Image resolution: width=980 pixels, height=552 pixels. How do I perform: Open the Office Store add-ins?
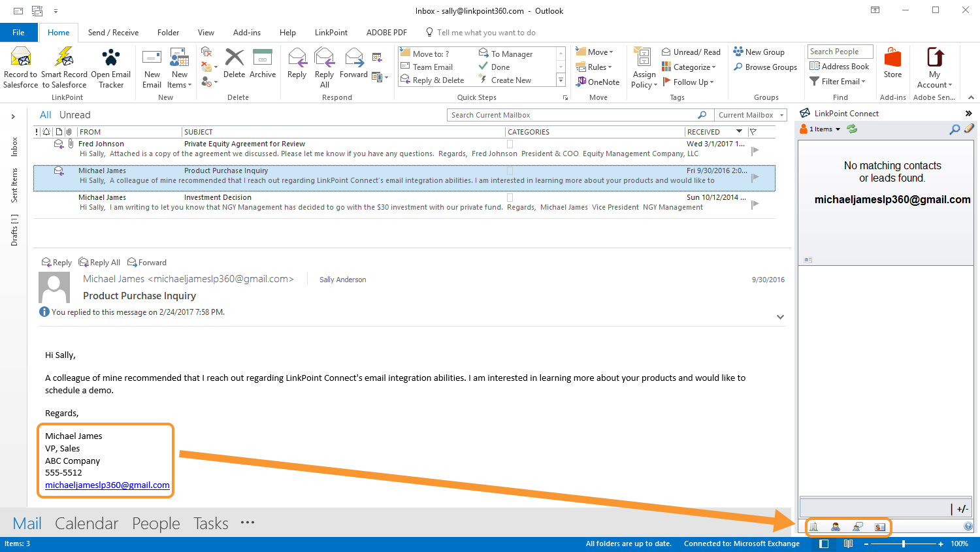click(892, 63)
